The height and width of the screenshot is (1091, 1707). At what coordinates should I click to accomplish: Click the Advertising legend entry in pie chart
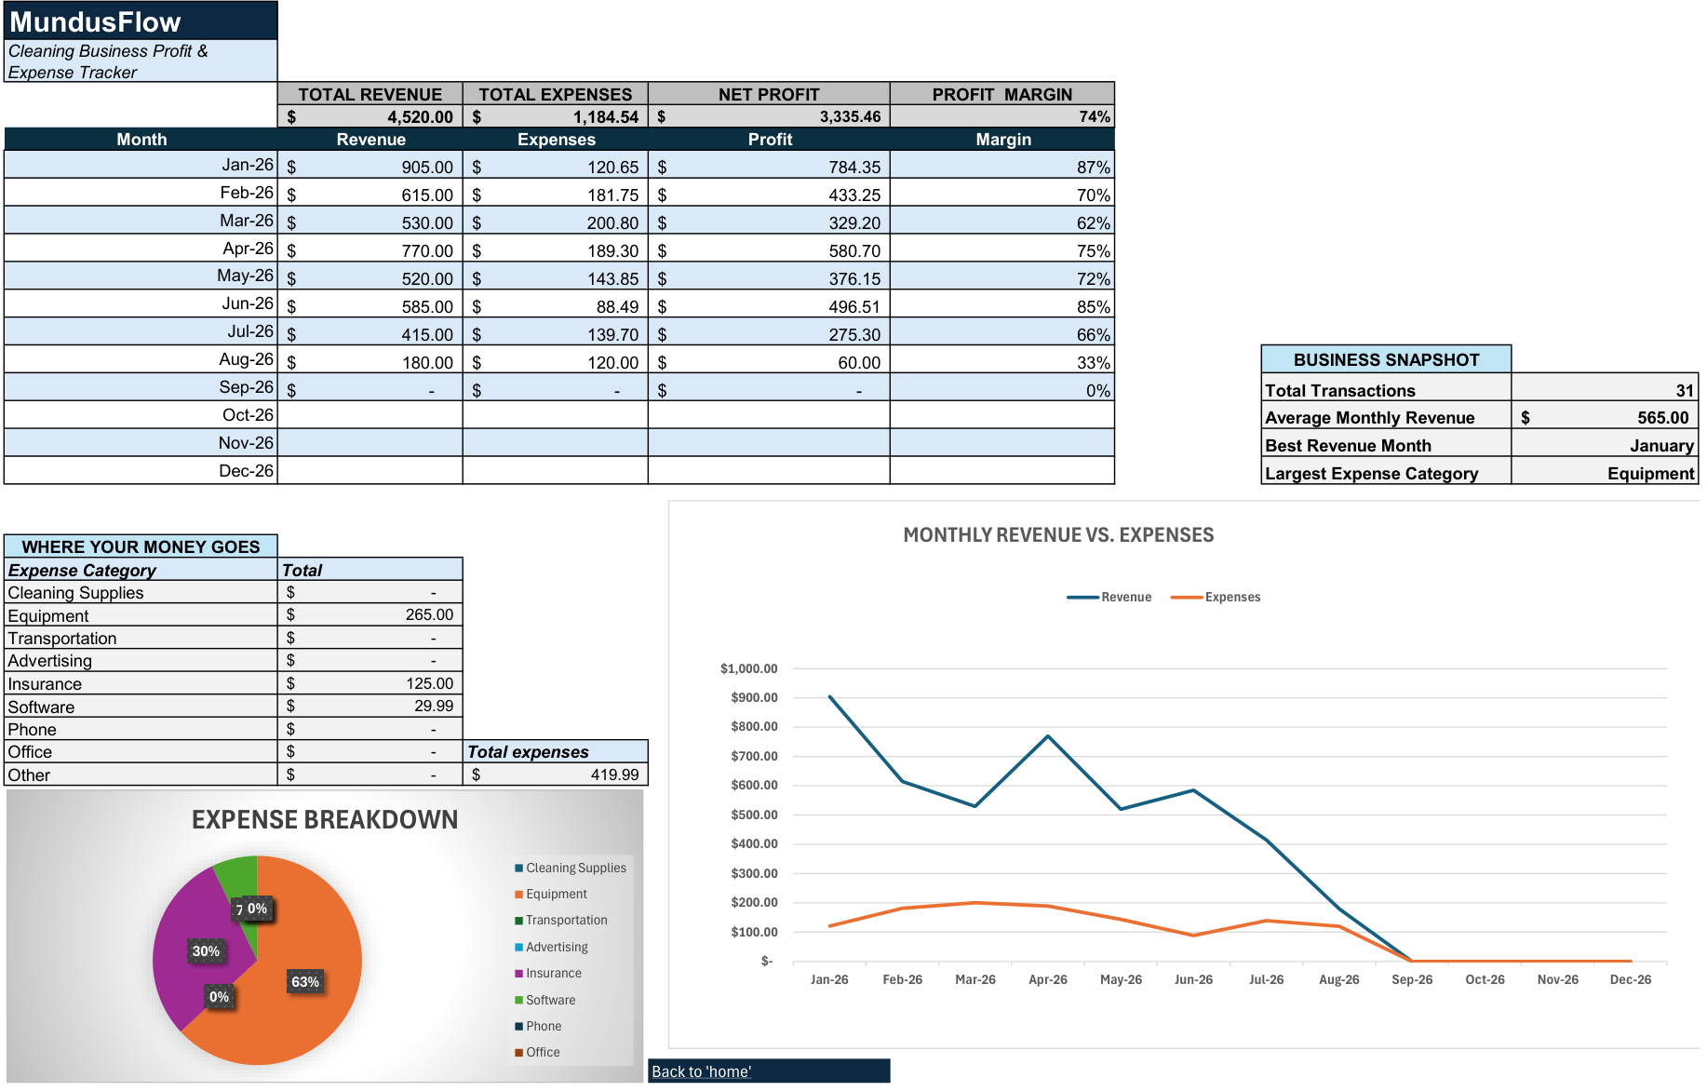pos(552,947)
